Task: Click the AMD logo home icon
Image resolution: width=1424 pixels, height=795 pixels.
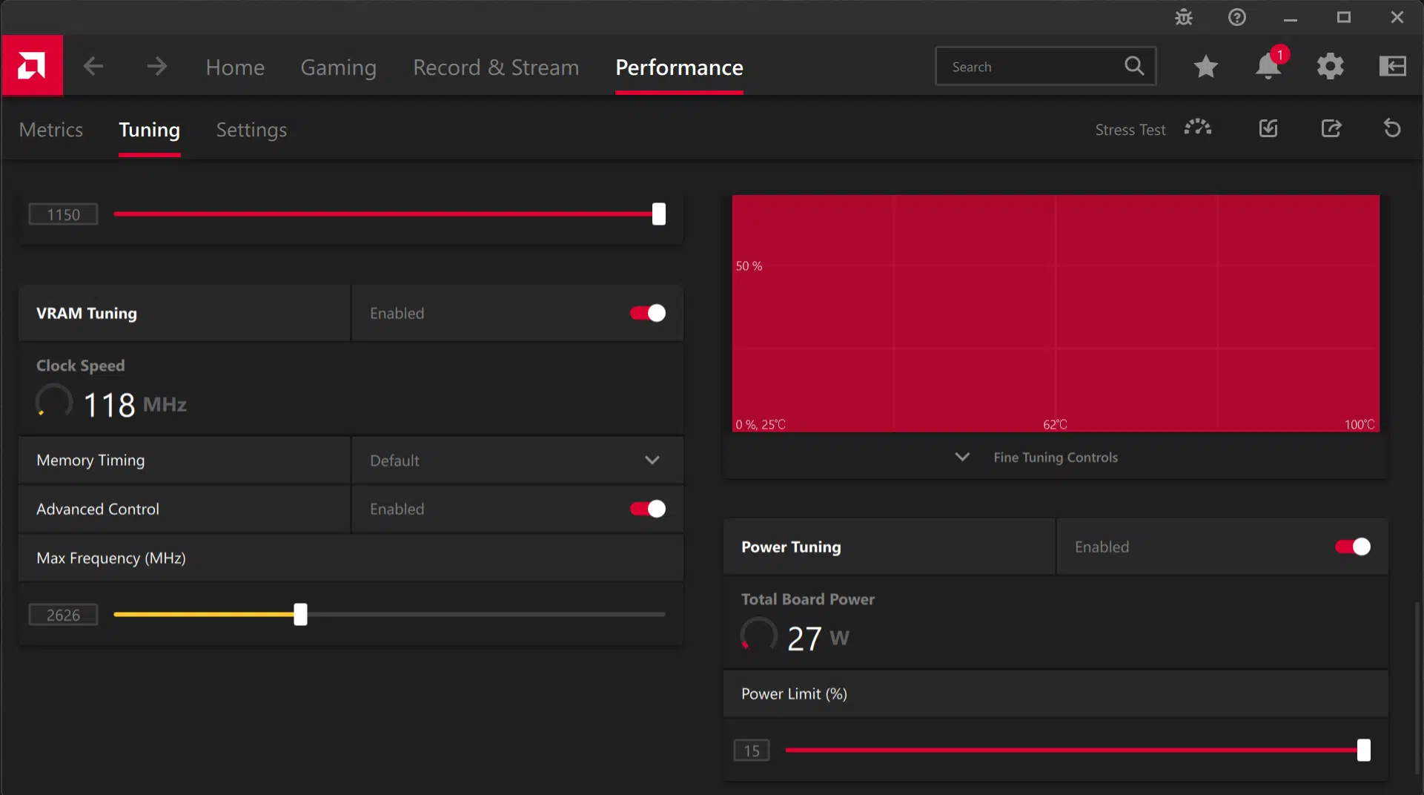Action: click(x=32, y=65)
